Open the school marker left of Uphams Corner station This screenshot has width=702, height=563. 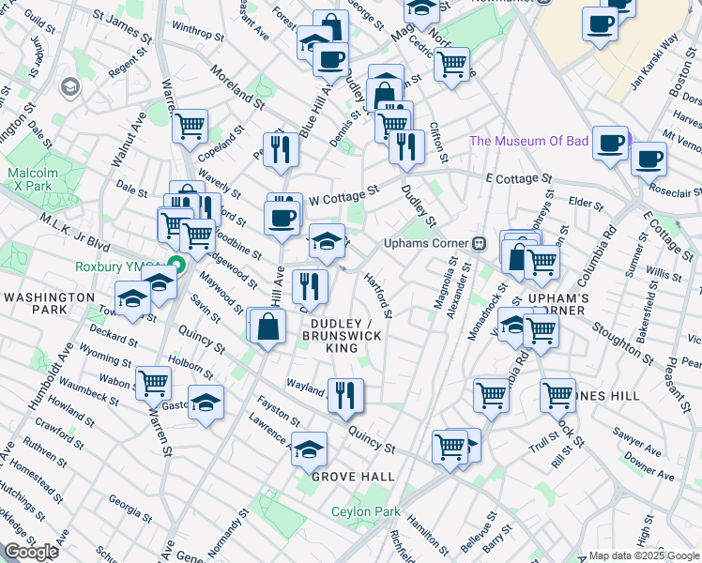[327, 241]
